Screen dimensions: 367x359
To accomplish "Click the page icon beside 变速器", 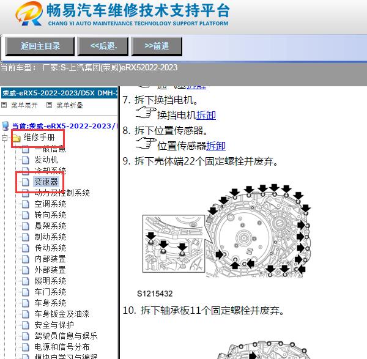I will pyautogui.click(x=26, y=182).
